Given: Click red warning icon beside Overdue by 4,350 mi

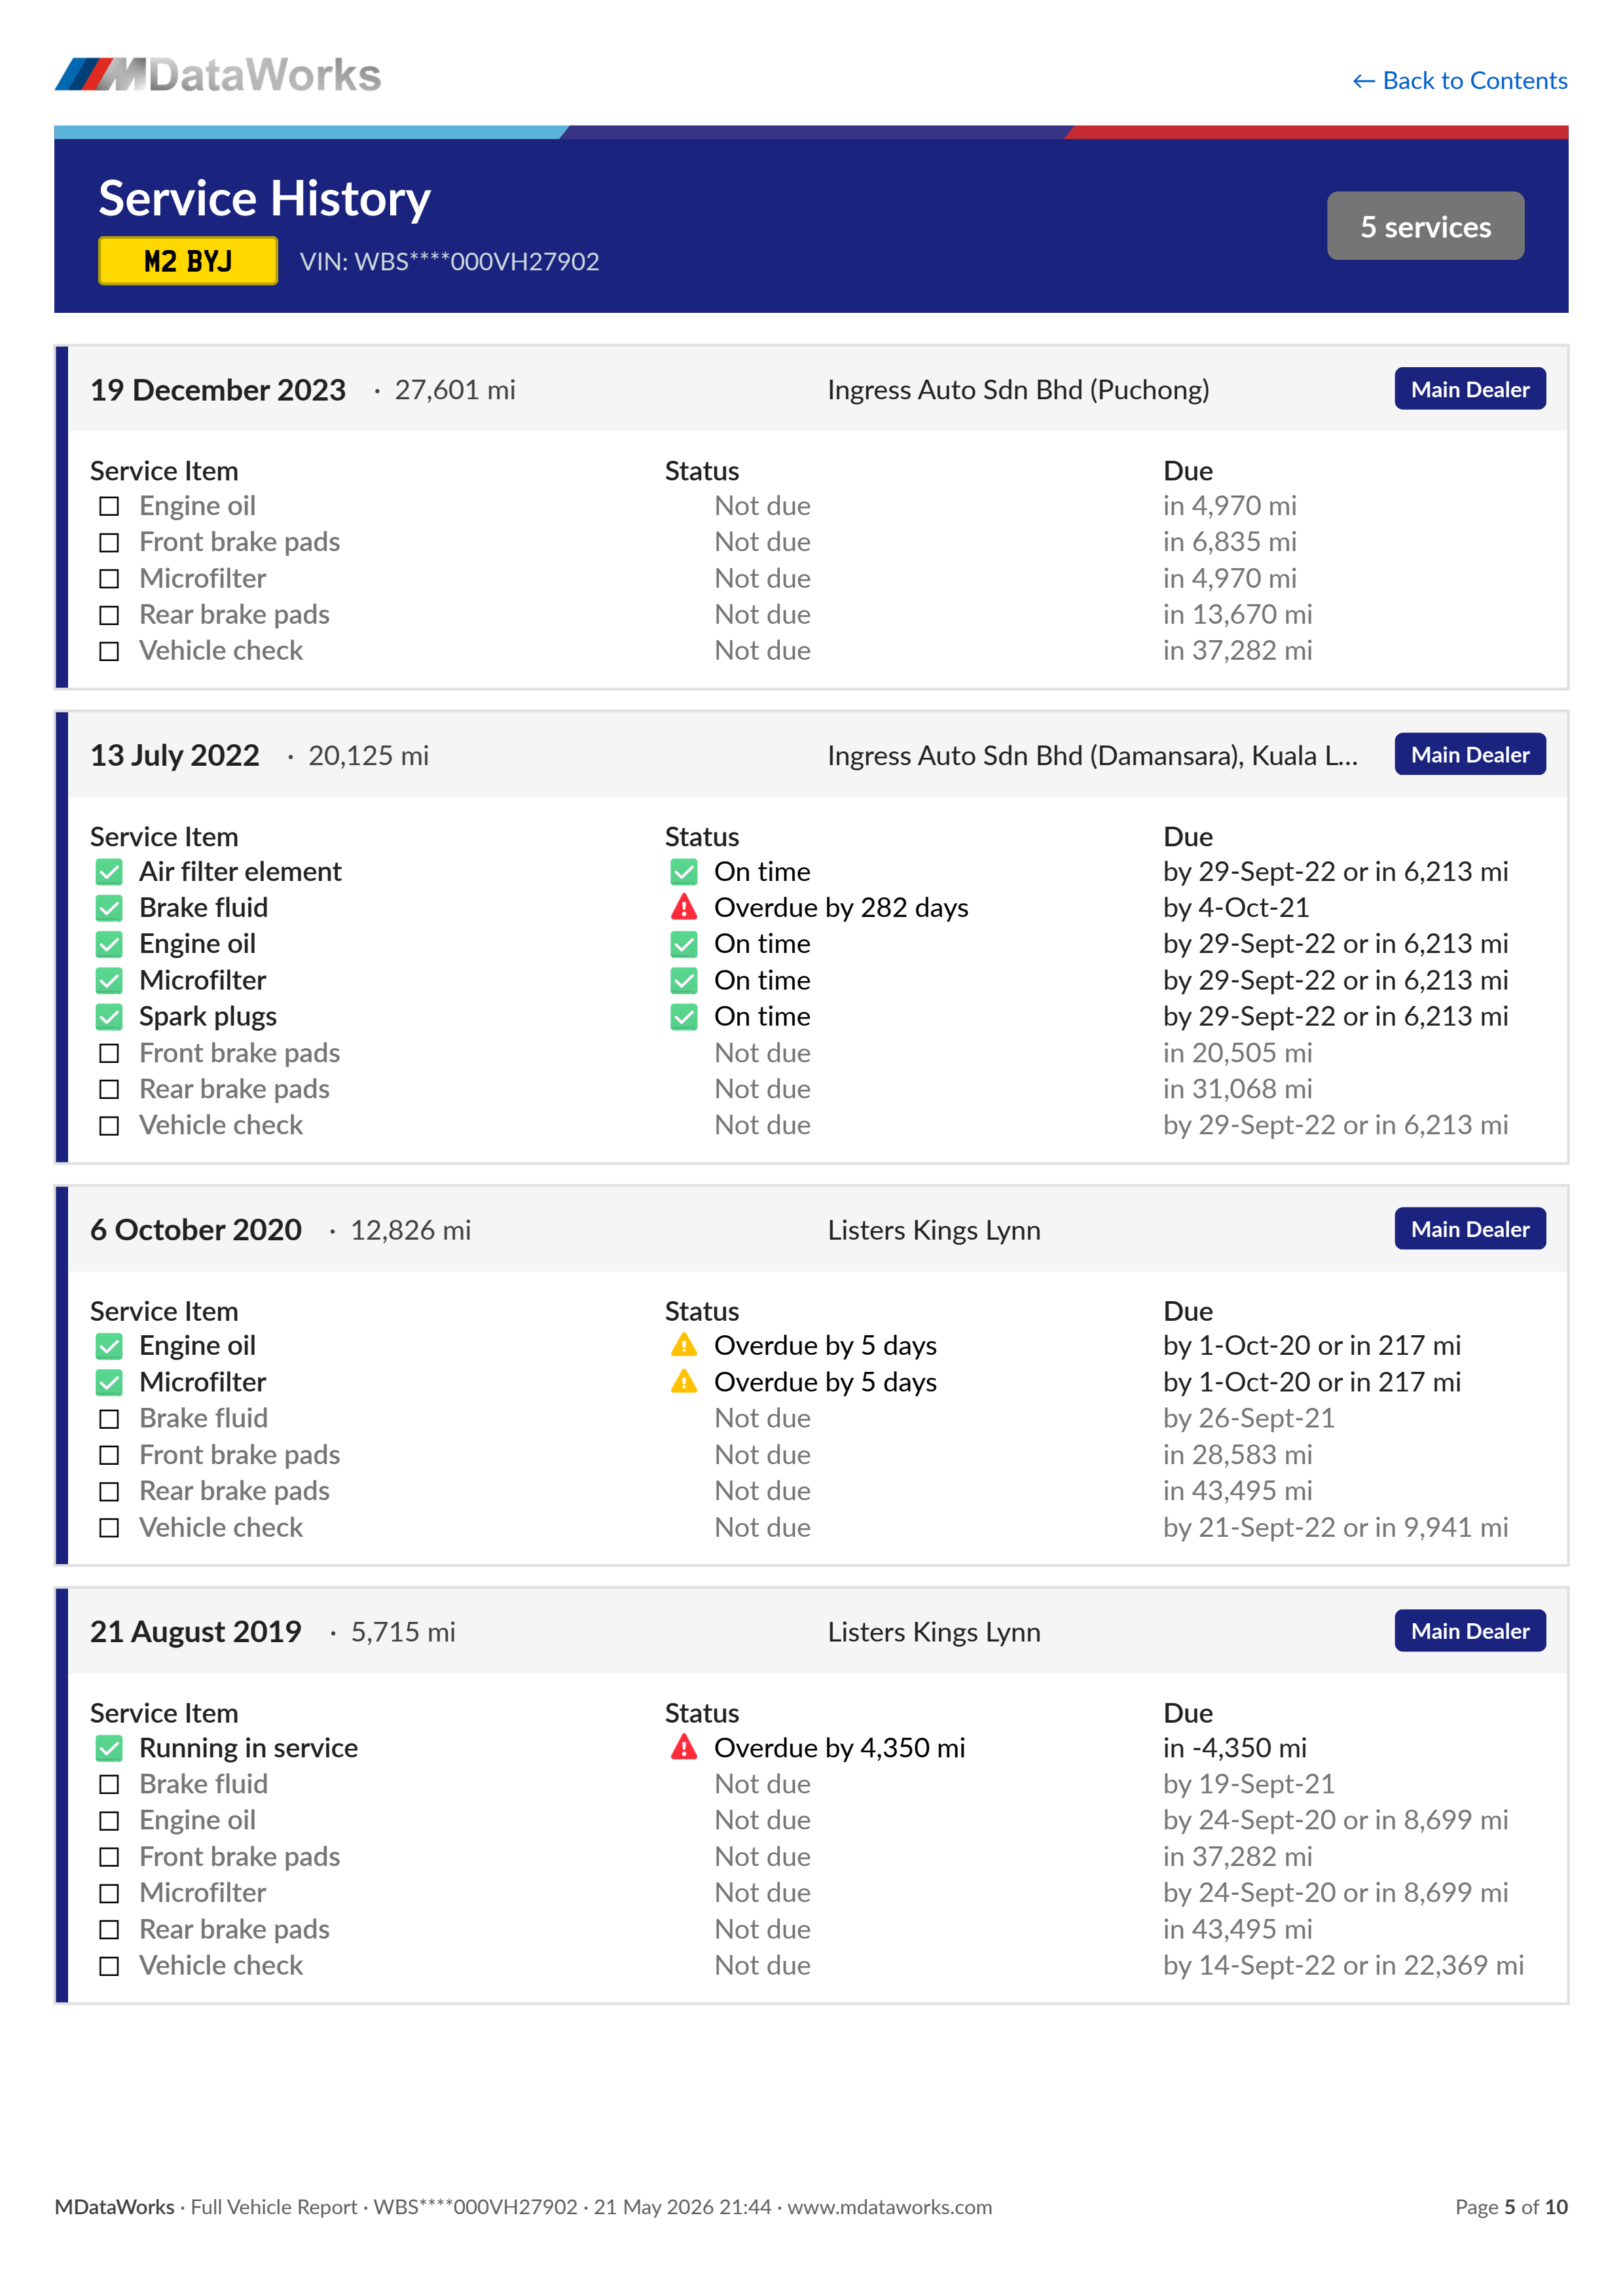Looking at the screenshot, I should pyautogui.click(x=684, y=1747).
